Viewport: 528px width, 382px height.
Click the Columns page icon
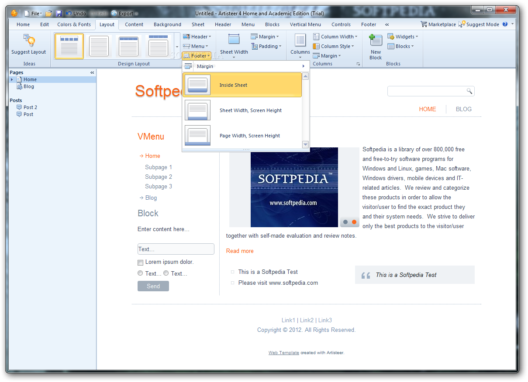coord(300,40)
